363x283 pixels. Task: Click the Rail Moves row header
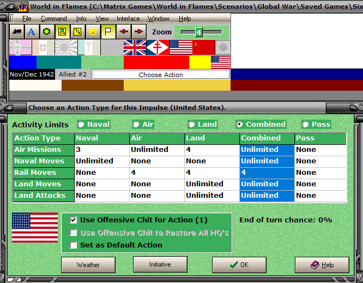43,173
